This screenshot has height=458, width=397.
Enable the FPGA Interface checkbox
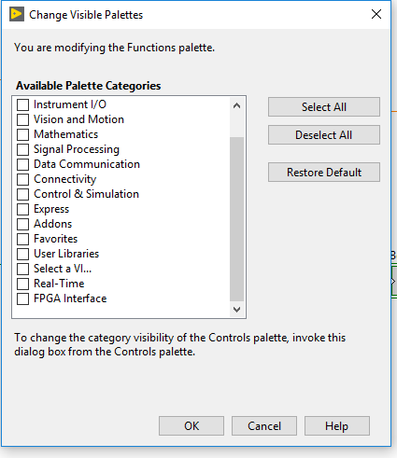[22, 298]
